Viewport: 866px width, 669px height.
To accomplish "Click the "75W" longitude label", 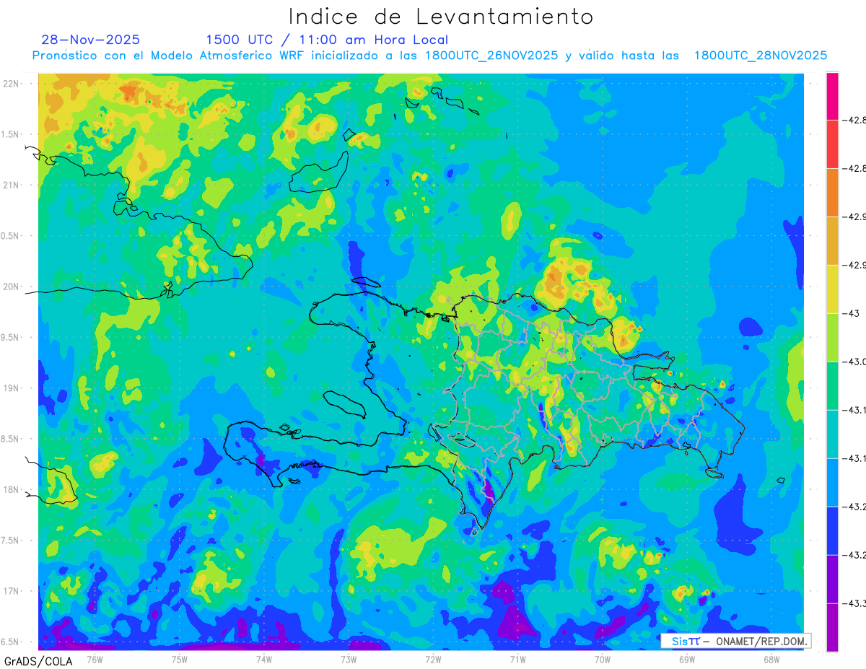I will click(x=179, y=659).
